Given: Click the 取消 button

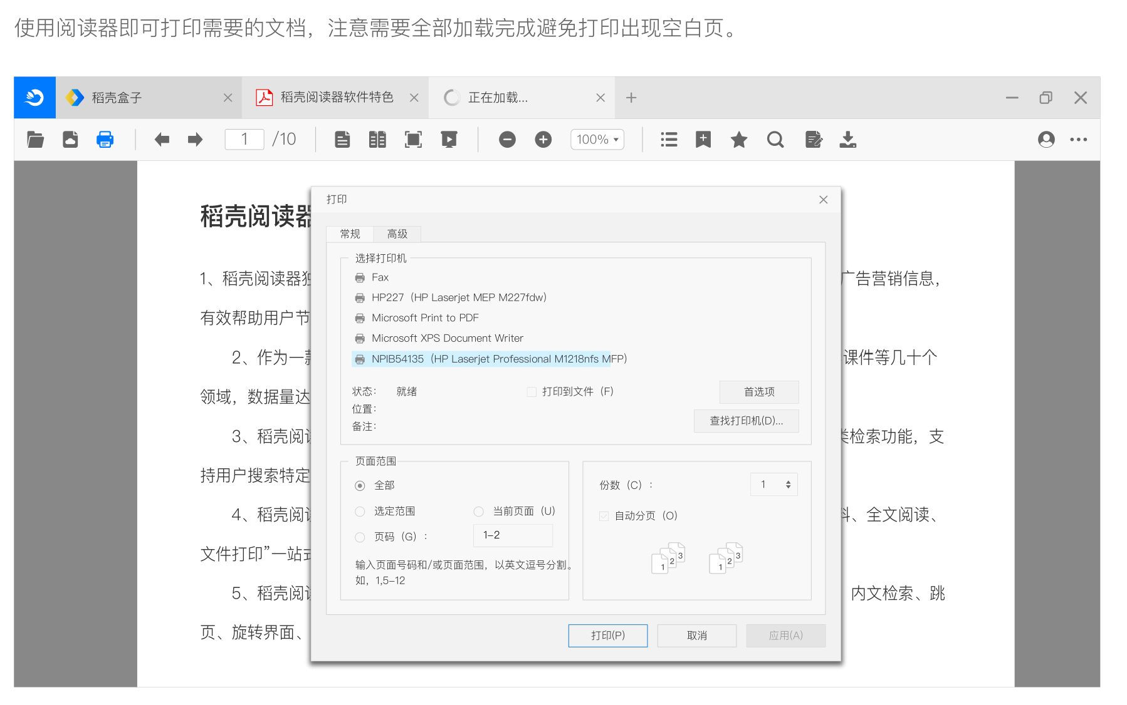Looking at the screenshot, I should [x=697, y=636].
